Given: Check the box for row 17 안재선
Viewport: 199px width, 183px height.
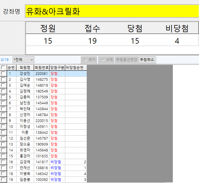Looking at the screenshot, I should click(3, 168).
